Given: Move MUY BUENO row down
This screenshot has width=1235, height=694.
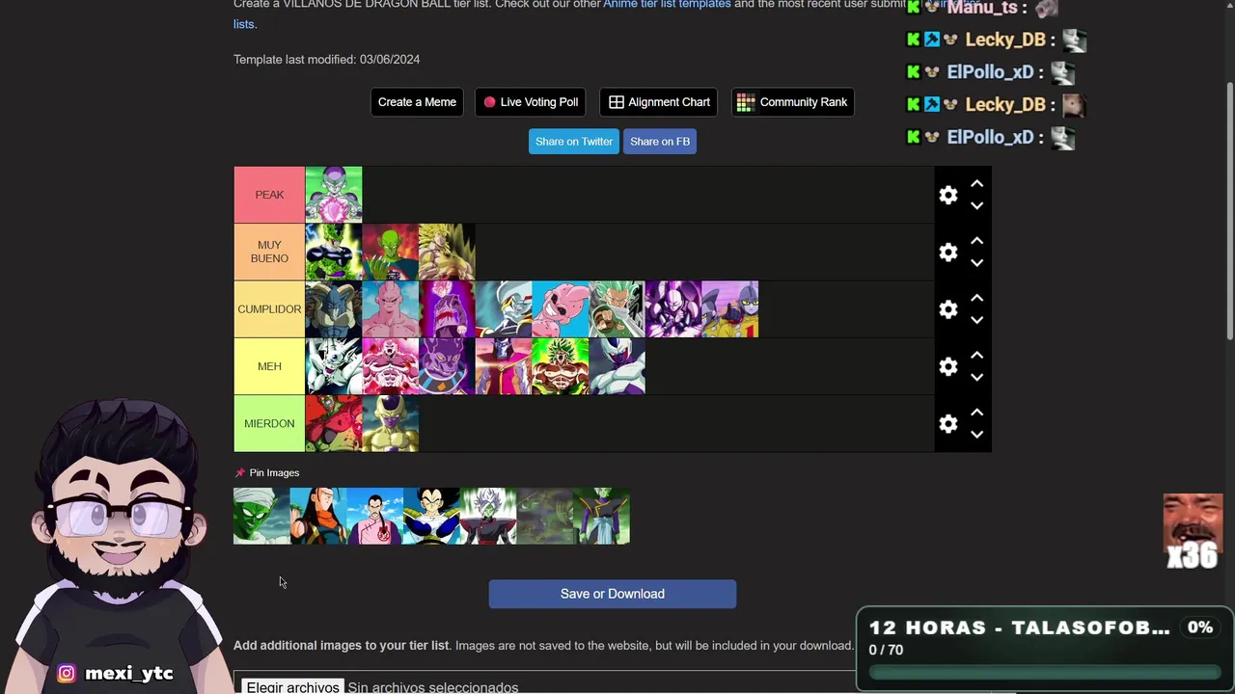Looking at the screenshot, I should click(976, 262).
